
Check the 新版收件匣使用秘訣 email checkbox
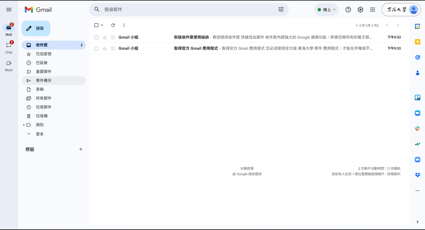[96, 38]
